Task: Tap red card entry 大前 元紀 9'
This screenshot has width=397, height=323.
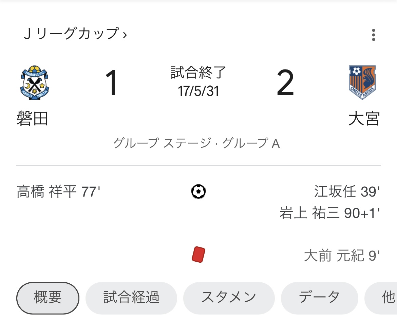Action: click(x=342, y=255)
